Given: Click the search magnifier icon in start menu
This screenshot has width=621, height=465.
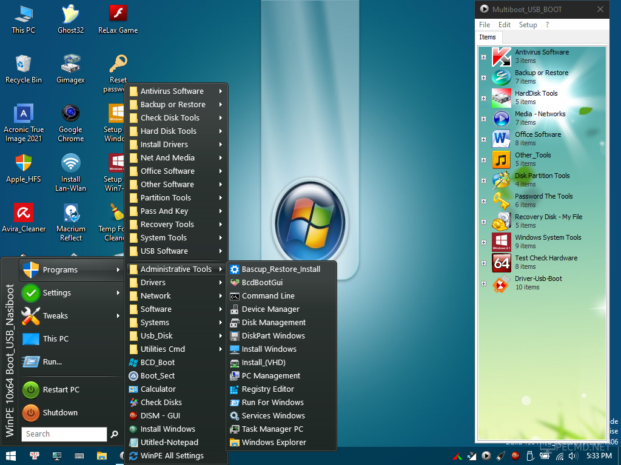Looking at the screenshot, I should point(115,434).
